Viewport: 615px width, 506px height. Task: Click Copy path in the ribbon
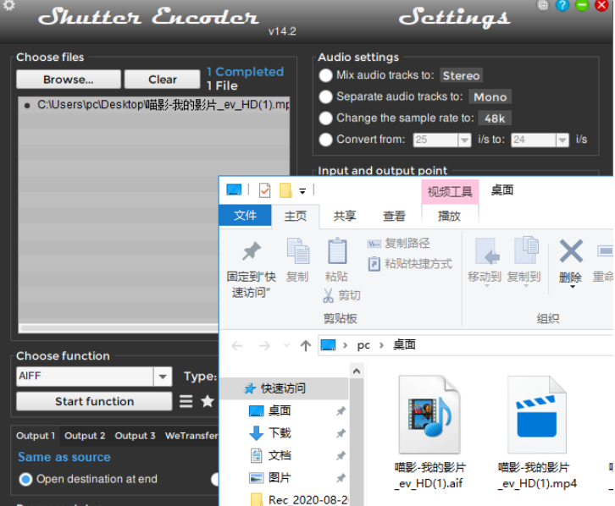pos(398,243)
